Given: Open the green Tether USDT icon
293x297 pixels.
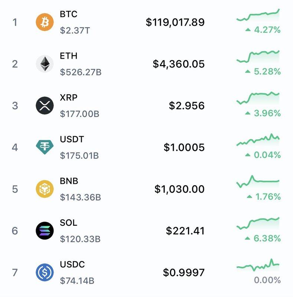Looking at the screenshot, I should (45, 147).
